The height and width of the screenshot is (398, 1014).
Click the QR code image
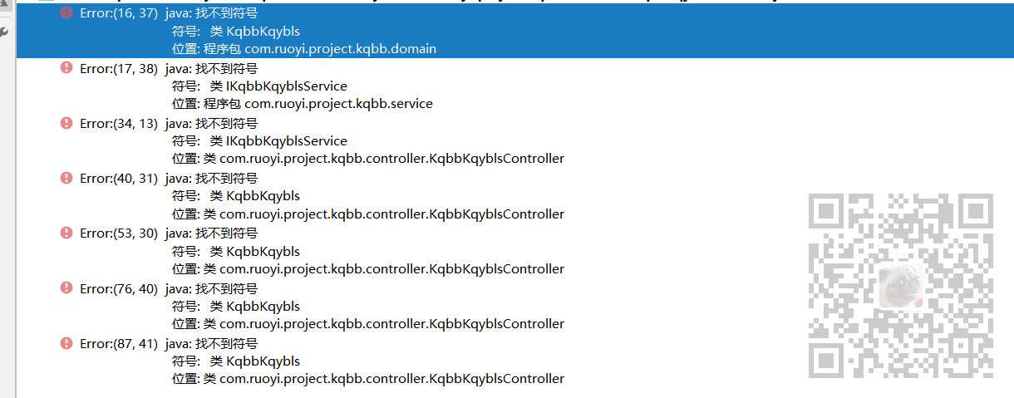901,286
